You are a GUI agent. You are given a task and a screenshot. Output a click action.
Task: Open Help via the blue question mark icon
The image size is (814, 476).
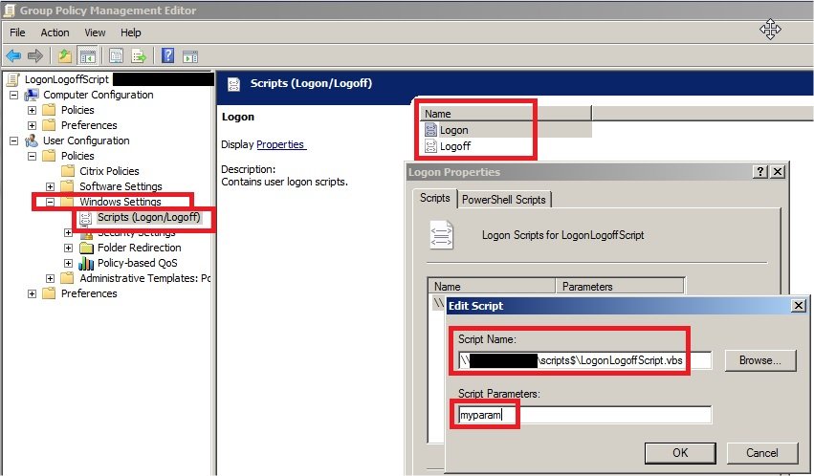pyautogui.click(x=167, y=55)
